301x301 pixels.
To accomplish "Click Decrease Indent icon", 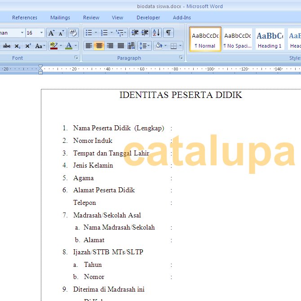I will [135, 33].
